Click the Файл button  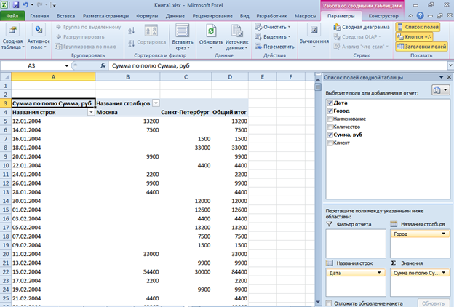coord(12,15)
